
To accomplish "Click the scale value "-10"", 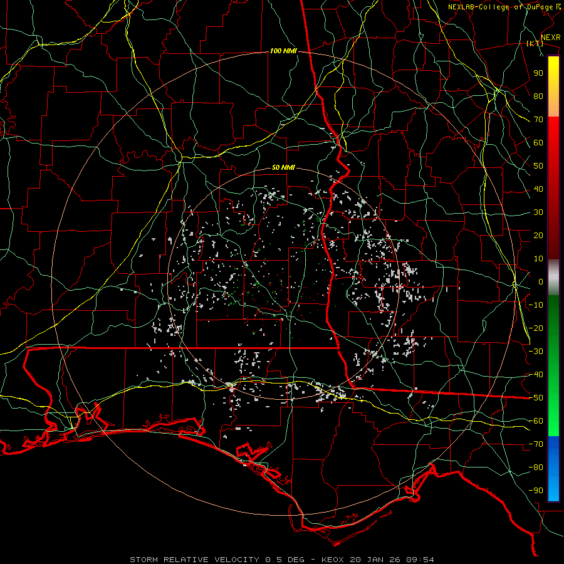I will tap(536, 305).
